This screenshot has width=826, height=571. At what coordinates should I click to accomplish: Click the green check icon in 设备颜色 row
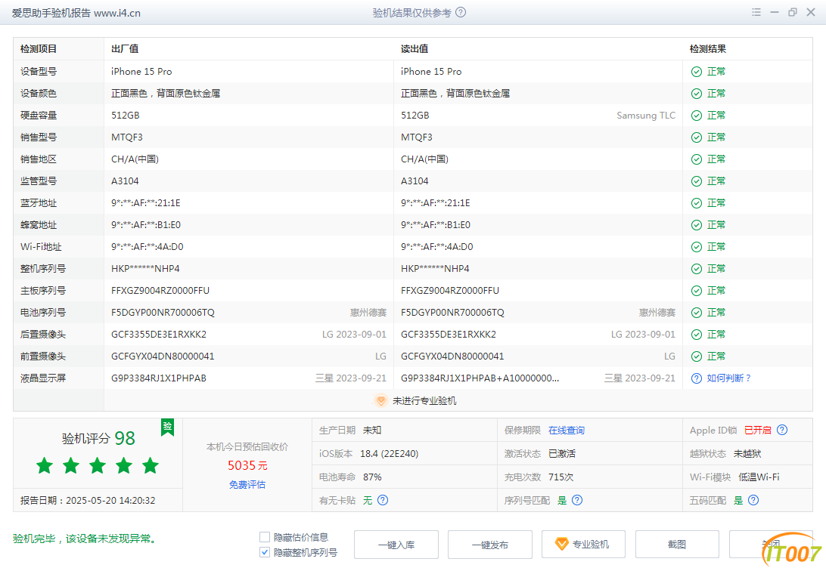pos(697,94)
